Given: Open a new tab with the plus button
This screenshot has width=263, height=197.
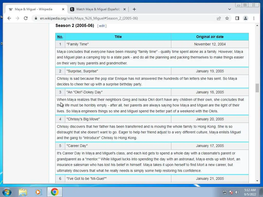Looking at the screenshot, I should point(134,9).
